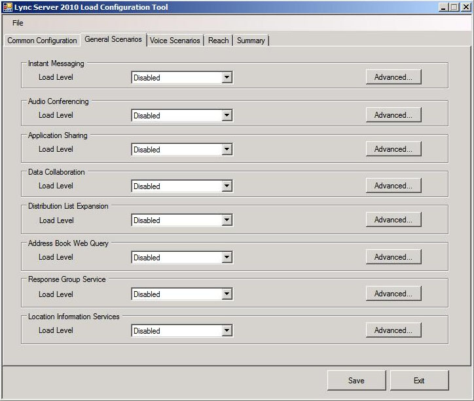Click the Load Level label under Audio Conferencing

tap(56, 115)
